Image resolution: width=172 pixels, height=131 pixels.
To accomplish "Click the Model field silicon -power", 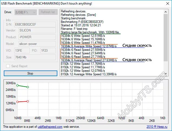I will click(x=37, y=44).
